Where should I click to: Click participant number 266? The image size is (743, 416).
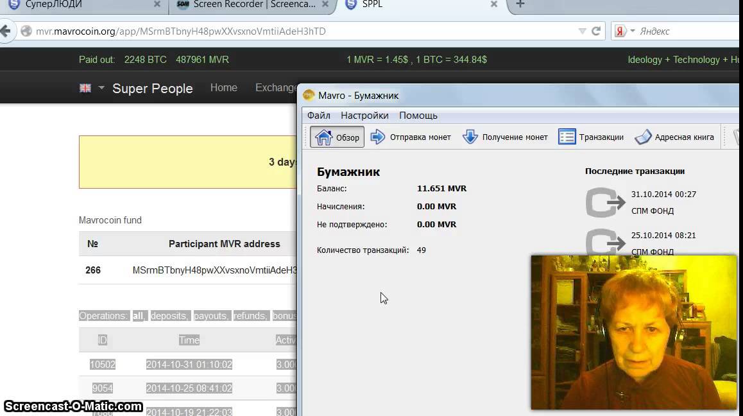click(93, 270)
